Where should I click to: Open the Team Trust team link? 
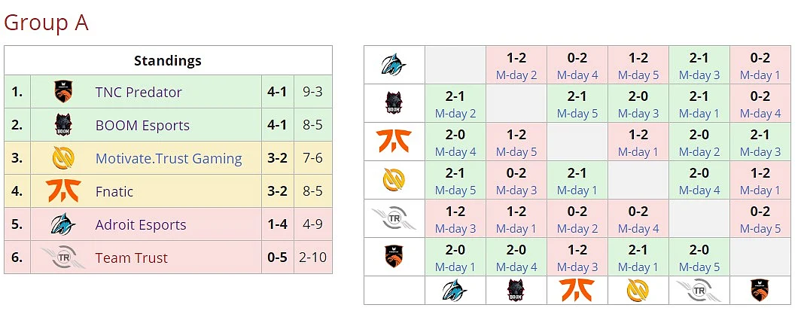(131, 258)
